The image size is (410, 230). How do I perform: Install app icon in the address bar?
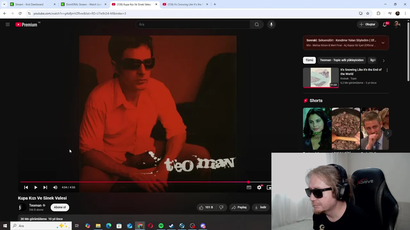pos(361,13)
